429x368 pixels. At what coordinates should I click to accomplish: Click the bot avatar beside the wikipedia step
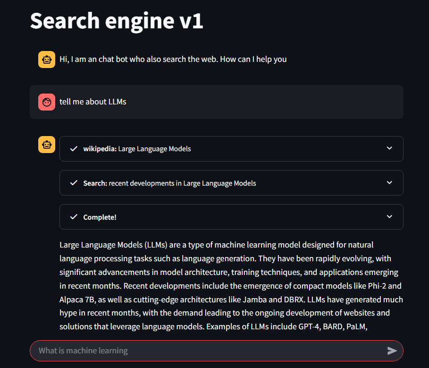click(46, 145)
